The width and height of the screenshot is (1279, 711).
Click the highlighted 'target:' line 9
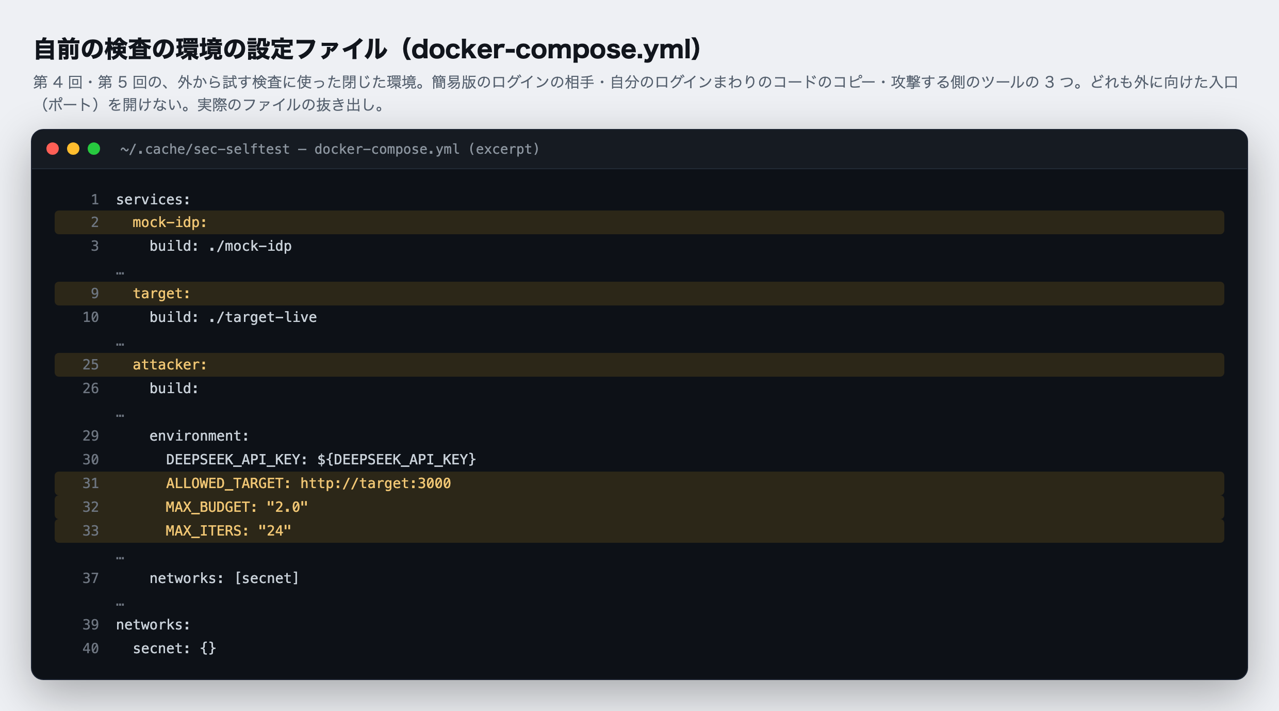[x=639, y=294]
